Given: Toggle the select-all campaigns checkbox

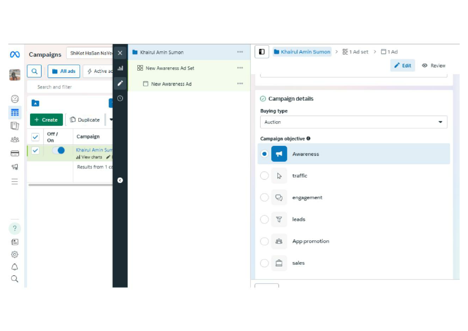Looking at the screenshot, I should pyautogui.click(x=35, y=137).
